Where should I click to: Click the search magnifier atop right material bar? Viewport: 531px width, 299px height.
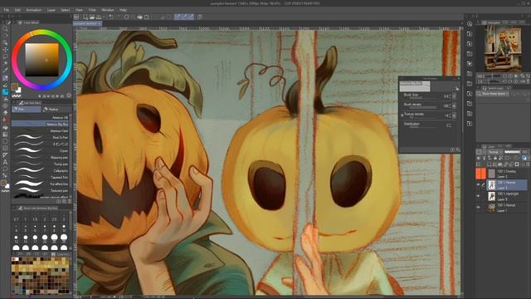(x=470, y=24)
